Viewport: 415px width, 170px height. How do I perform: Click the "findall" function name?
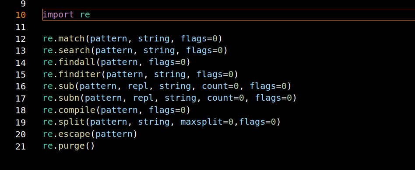coord(77,62)
